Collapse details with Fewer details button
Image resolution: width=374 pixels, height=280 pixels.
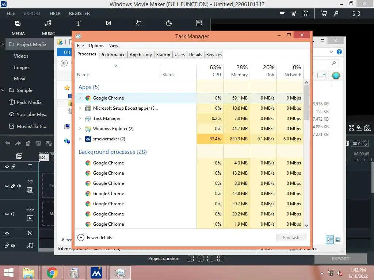pyautogui.click(x=95, y=238)
